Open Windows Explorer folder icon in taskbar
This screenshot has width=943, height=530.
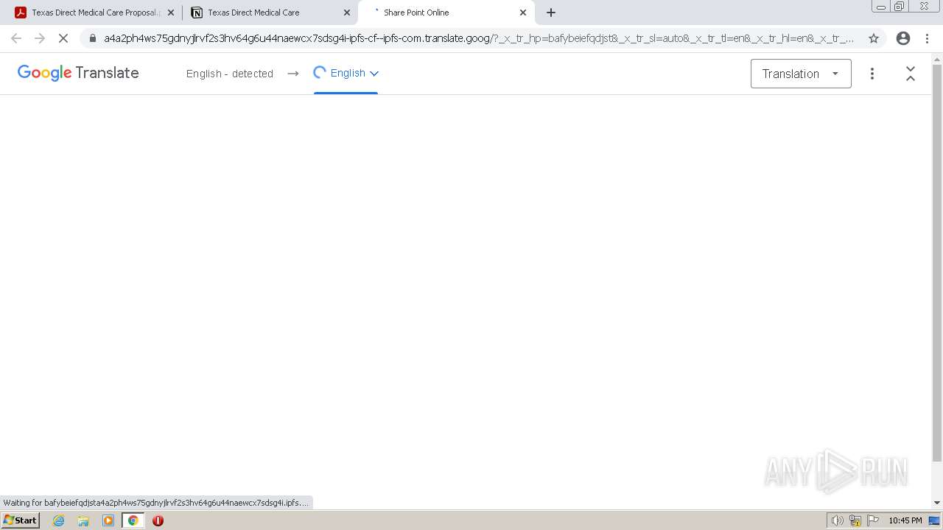click(x=83, y=520)
